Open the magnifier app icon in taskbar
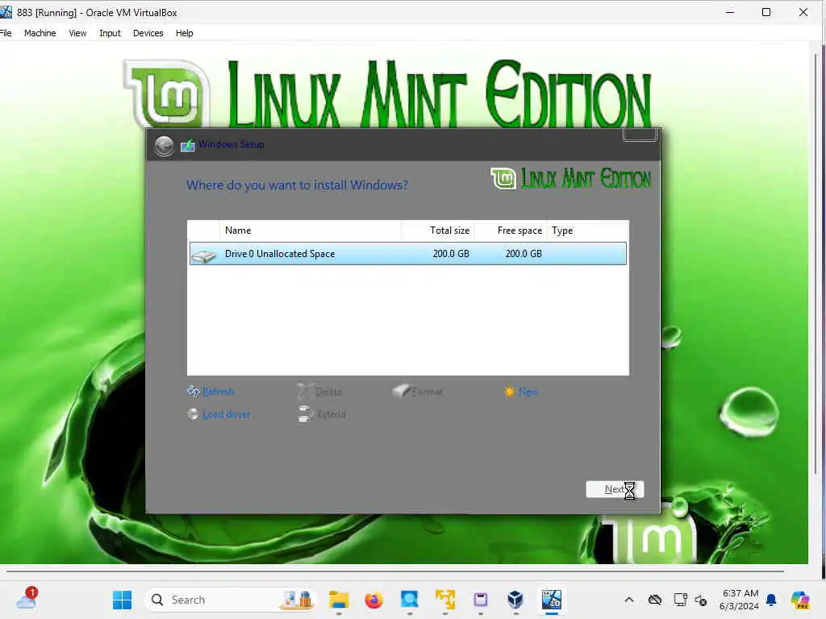The height and width of the screenshot is (619, 826). point(409,600)
